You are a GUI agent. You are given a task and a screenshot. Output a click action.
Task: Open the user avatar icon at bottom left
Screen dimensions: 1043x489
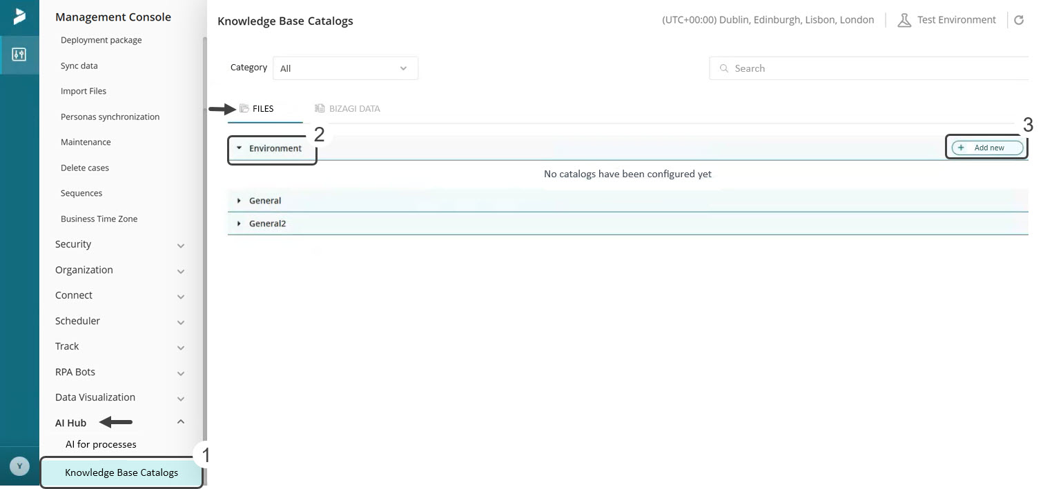tap(19, 466)
